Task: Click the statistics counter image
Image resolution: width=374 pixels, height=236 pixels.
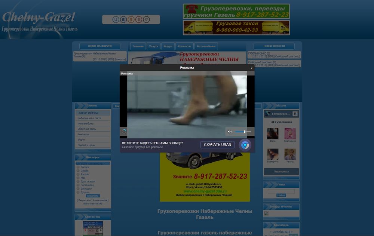Action: point(93,228)
